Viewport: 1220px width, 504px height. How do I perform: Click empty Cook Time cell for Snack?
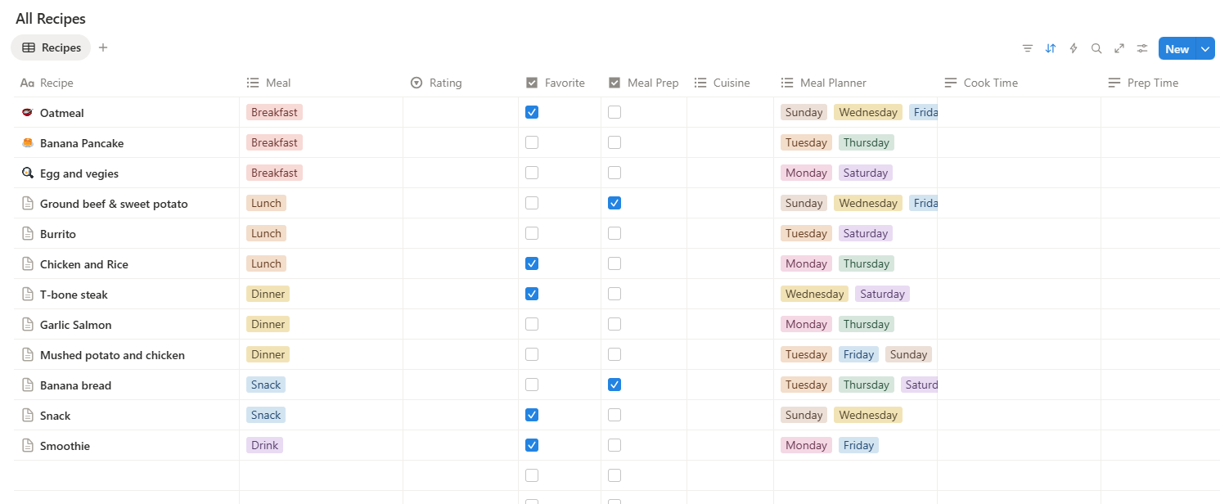tap(1019, 416)
